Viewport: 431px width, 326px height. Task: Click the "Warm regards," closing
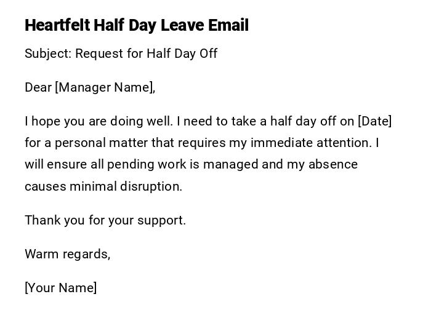point(68,254)
